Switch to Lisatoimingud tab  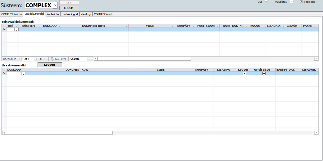pyautogui.click(x=70, y=14)
